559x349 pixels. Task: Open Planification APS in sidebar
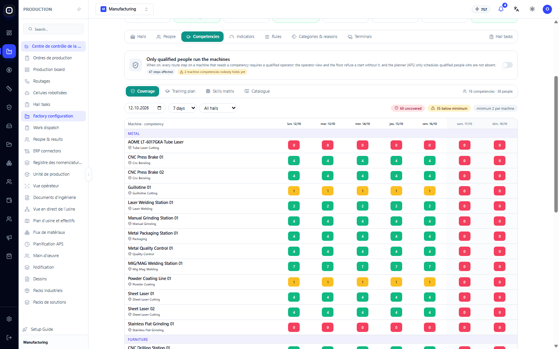pyautogui.click(x=54, y=244)
